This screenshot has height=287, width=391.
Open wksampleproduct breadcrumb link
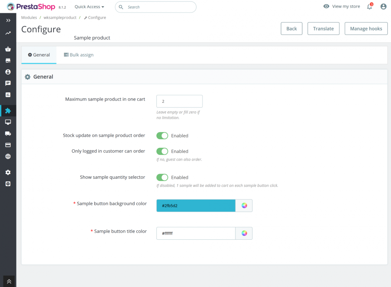pos(60,18)
